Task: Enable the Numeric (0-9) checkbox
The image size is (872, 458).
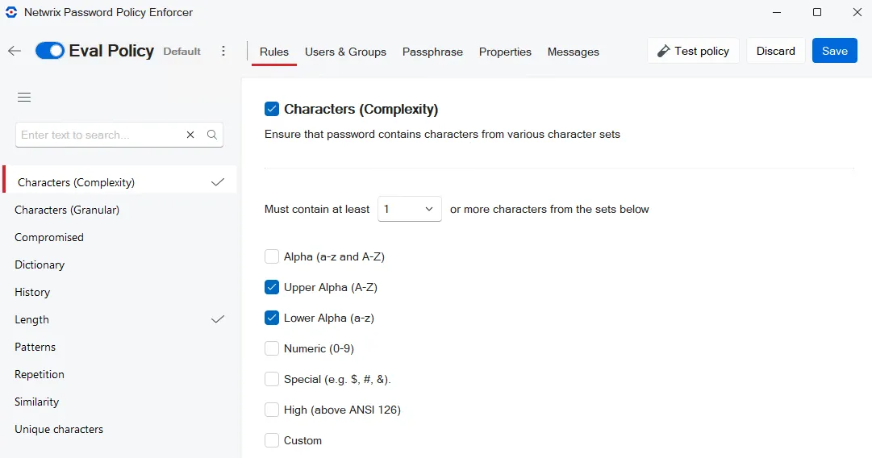Action: click(x=271, y=348)
